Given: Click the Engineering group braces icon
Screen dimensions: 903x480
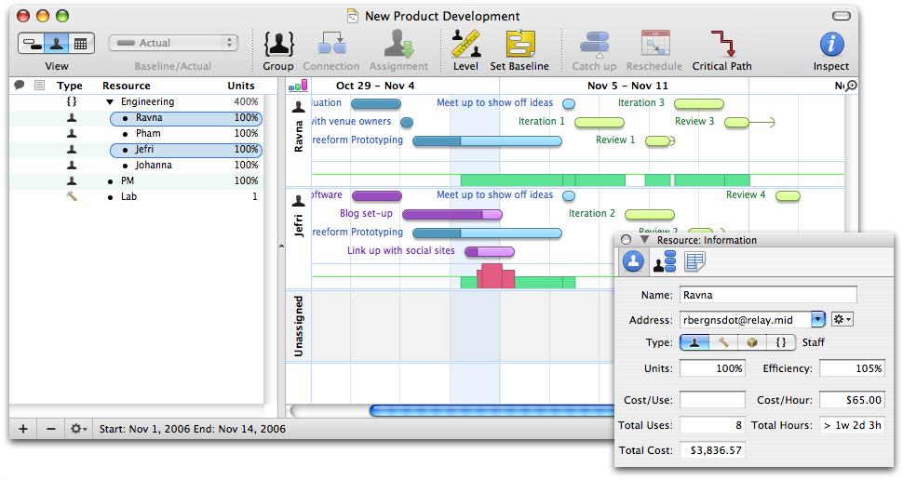Looking at the screenshot, I should [x=72, y=102].
